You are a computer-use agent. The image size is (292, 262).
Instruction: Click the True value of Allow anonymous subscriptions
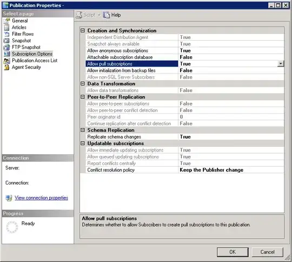185,50
